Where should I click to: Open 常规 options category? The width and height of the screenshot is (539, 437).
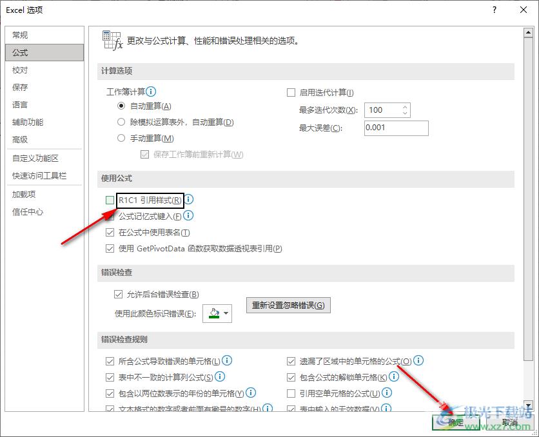pyautogui.click(x=44, y=35)
